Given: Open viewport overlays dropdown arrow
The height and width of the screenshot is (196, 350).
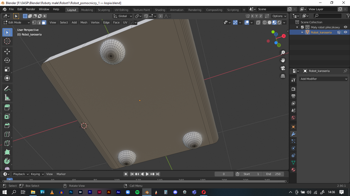Looking at the screenshot, I should coord(252,22).
